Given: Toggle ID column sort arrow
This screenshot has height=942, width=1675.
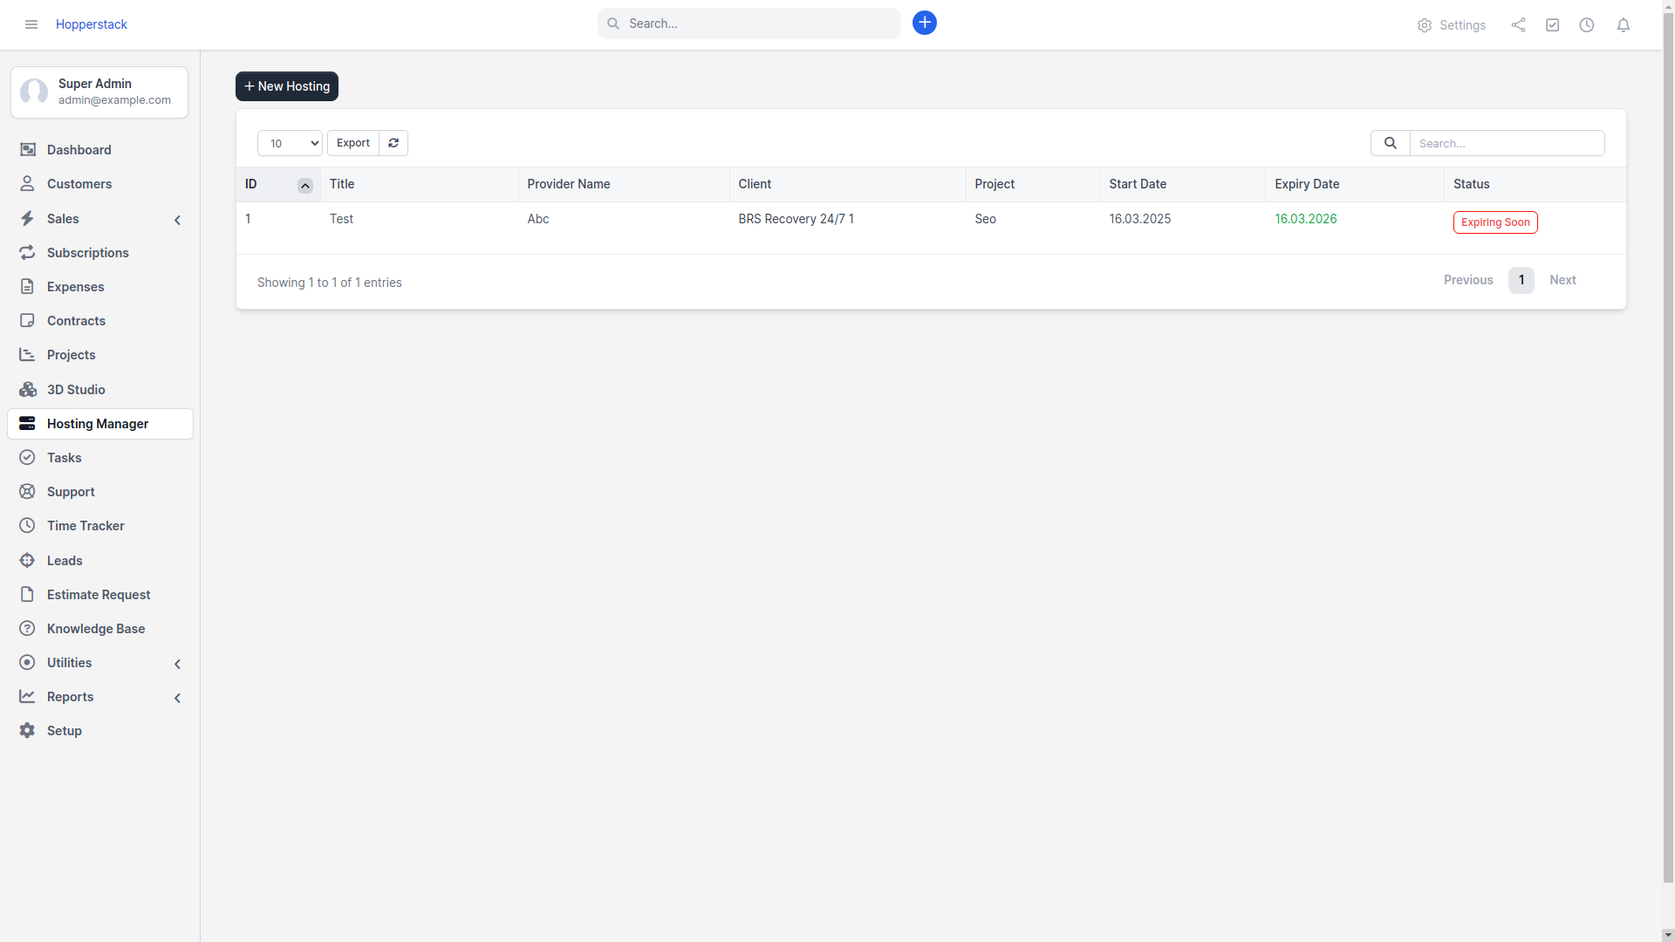Looking at the screenshot, I should click(304, 186).
